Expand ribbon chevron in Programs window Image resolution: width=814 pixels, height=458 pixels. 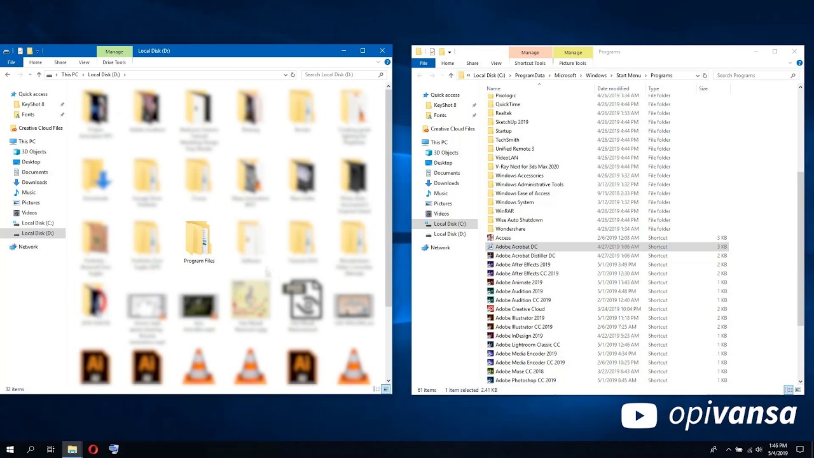(x=790, y=63)
